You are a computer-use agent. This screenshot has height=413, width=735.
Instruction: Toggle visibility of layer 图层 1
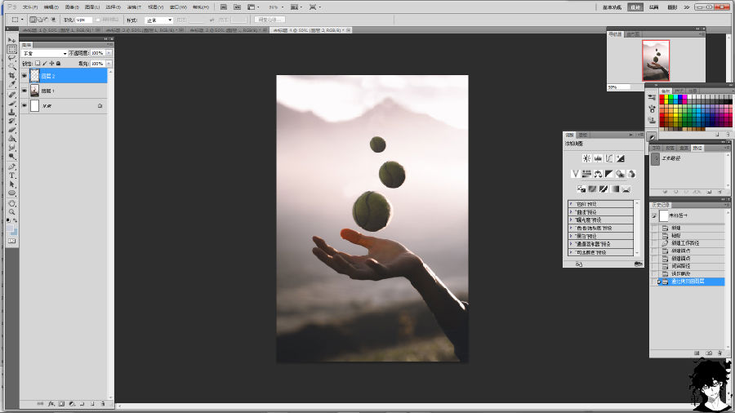24,91
